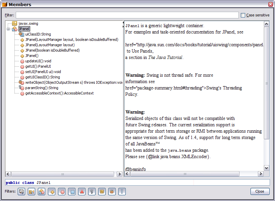Click the diamond icon beside JPanel()
The width and height of the screenshot is (275, 201).
pos(22,56)
